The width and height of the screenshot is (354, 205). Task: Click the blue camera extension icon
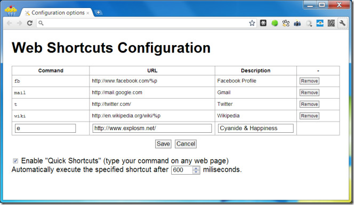tap(297, 23)
